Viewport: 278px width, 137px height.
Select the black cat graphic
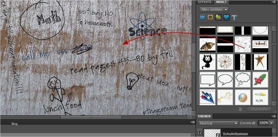pos(208,62)
